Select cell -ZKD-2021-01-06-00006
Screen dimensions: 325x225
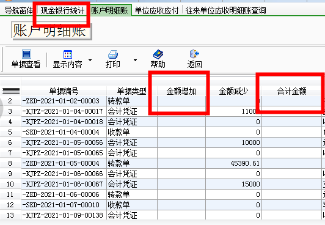click(x=64, y=194)
